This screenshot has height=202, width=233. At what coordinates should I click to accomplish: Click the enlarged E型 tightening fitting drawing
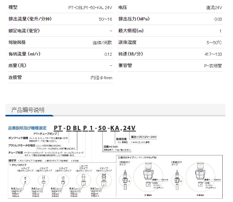click(x=200, y=178)
